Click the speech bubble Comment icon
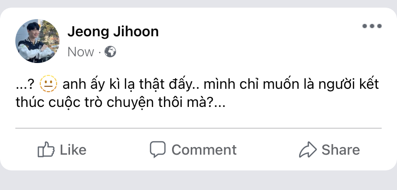 pyautogui.click(x=157, y=149)
